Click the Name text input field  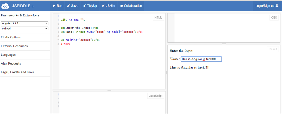pyautogui.click(x=201, y=59)
